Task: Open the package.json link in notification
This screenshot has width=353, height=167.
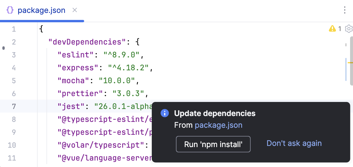Action: pyautogui.click(x=219, y=125)
